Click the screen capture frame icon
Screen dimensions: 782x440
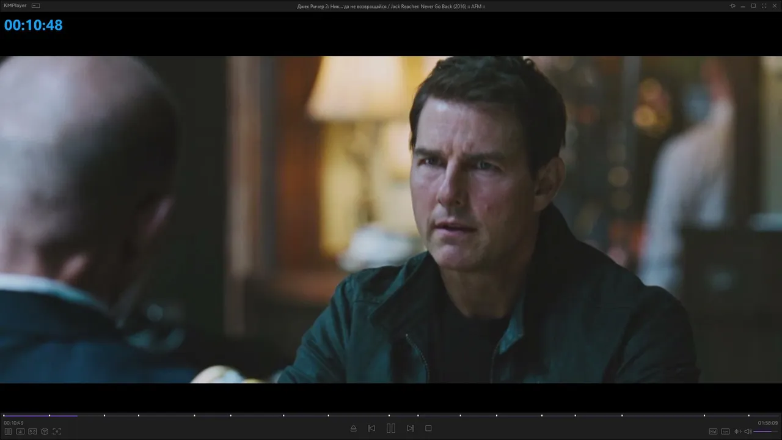click(x=57, y=431)
